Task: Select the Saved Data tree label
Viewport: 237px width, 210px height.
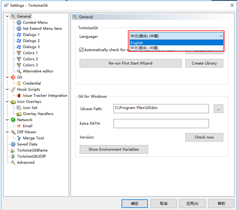Action: [27, 144]
